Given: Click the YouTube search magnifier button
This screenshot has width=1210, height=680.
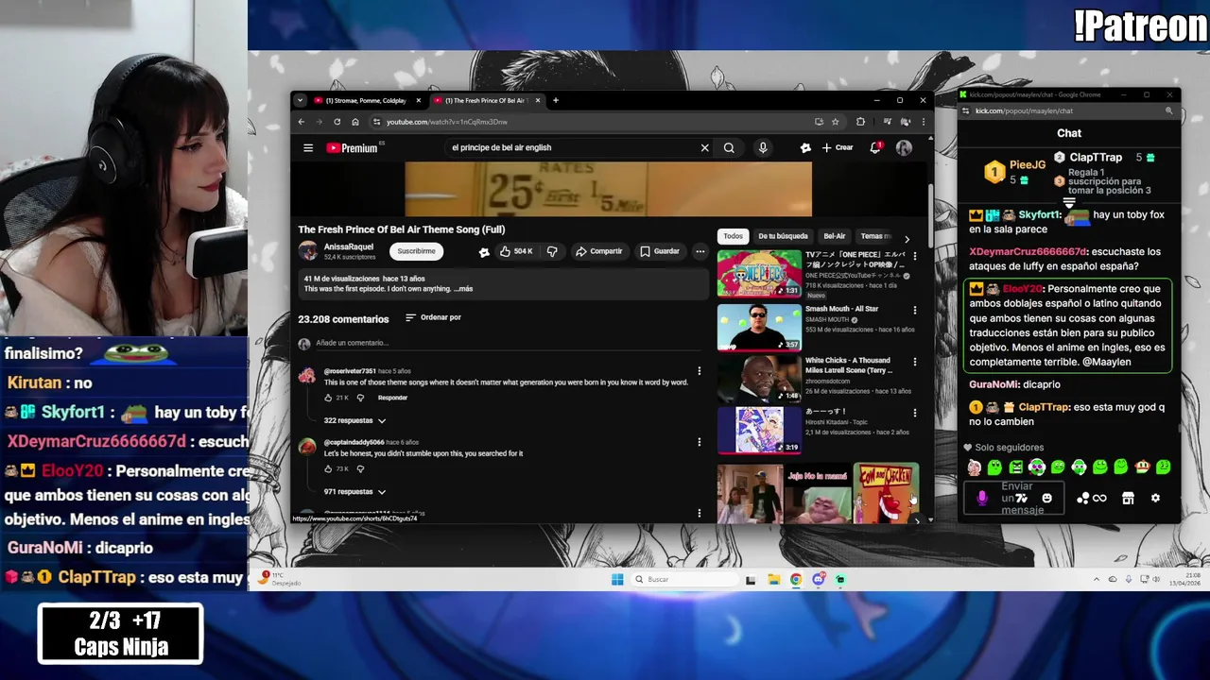Looking at the screenshot, I should click(x=729, y=147).
